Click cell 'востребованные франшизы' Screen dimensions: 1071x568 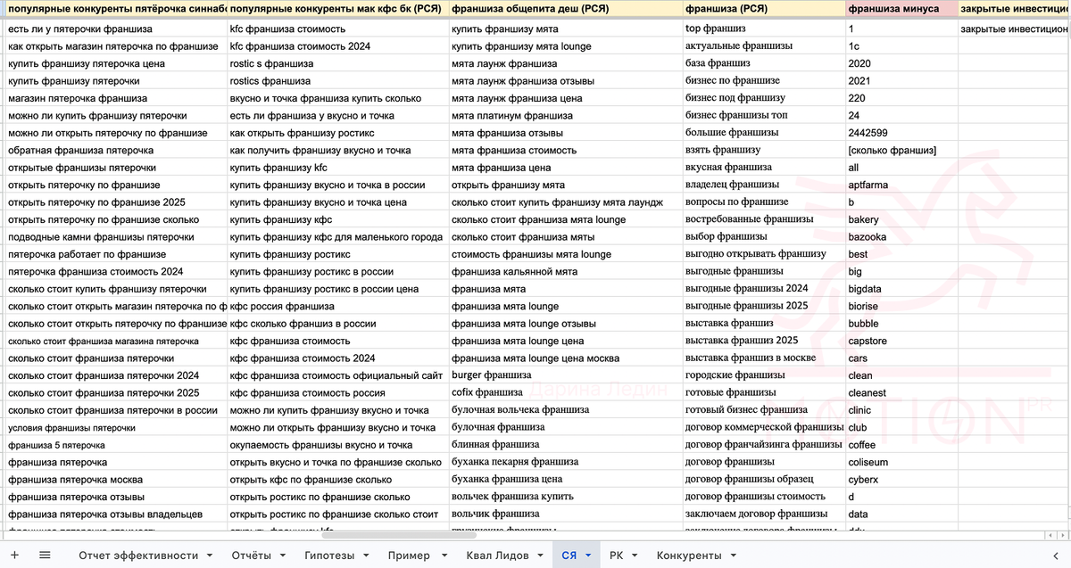pos(763,219)
